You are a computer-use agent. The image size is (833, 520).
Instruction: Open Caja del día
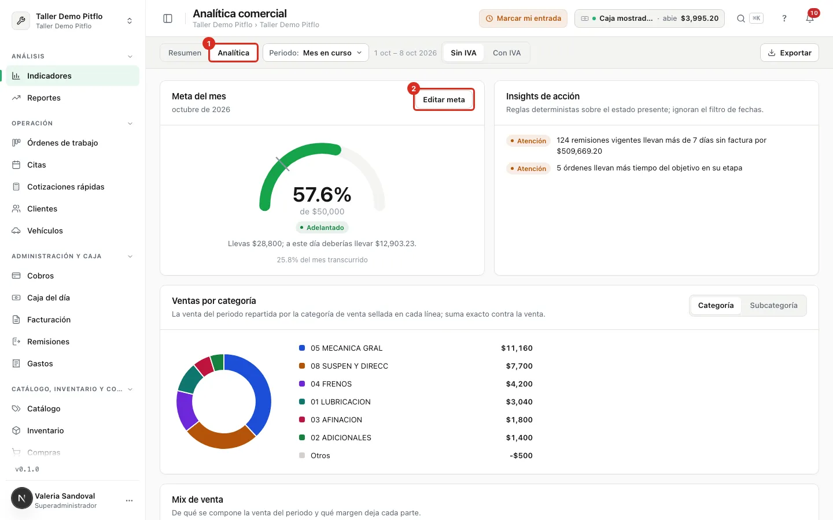(x=73, y=298)
